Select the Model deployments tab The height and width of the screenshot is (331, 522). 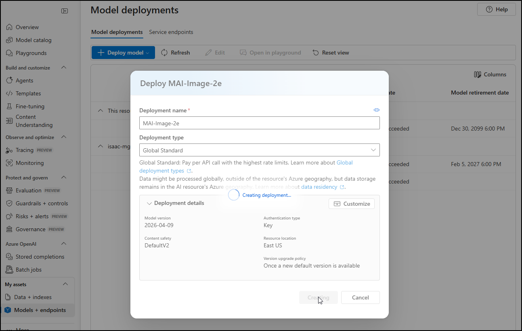tap(117, 32)
